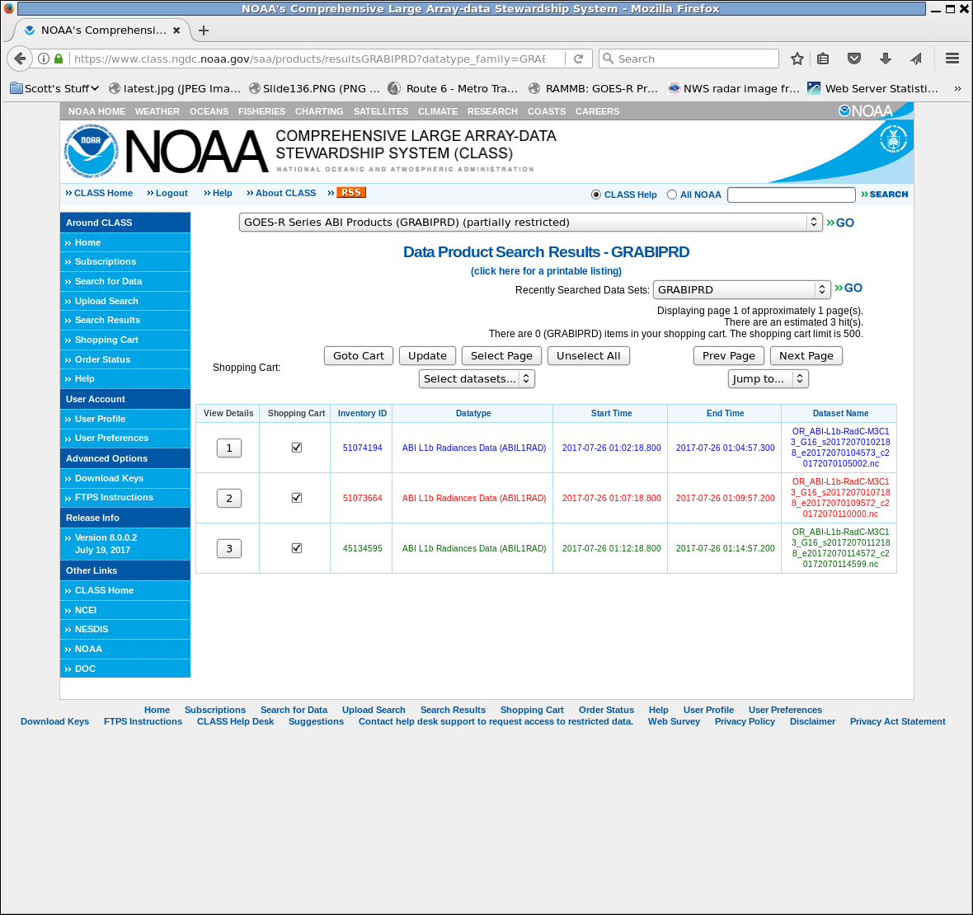
Task: Open the Privacy Policy footer link
Action: (745, 721)
